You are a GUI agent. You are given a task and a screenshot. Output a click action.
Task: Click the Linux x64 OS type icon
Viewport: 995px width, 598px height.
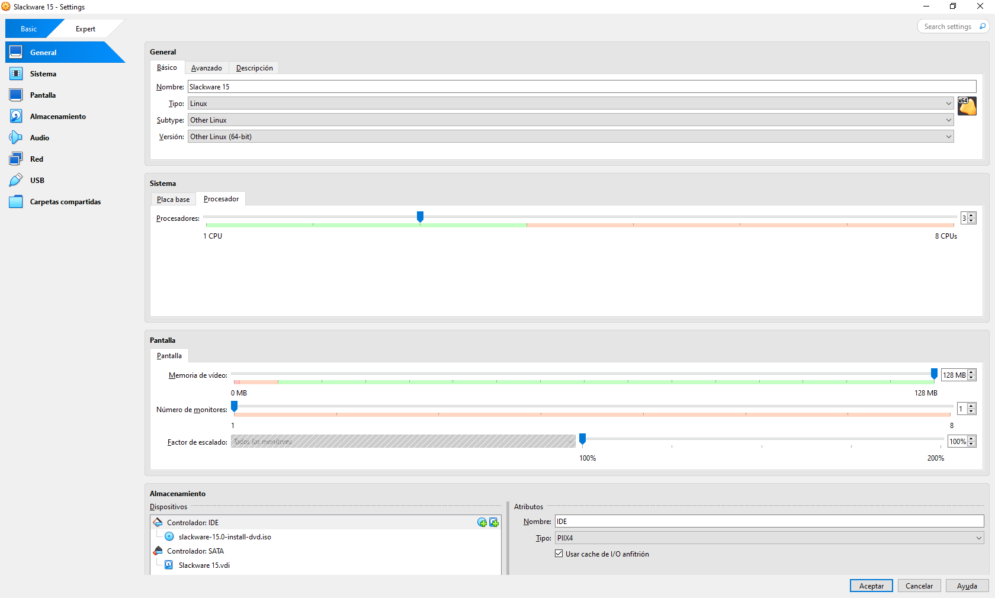pyautogui.click(x=967, y=106)
